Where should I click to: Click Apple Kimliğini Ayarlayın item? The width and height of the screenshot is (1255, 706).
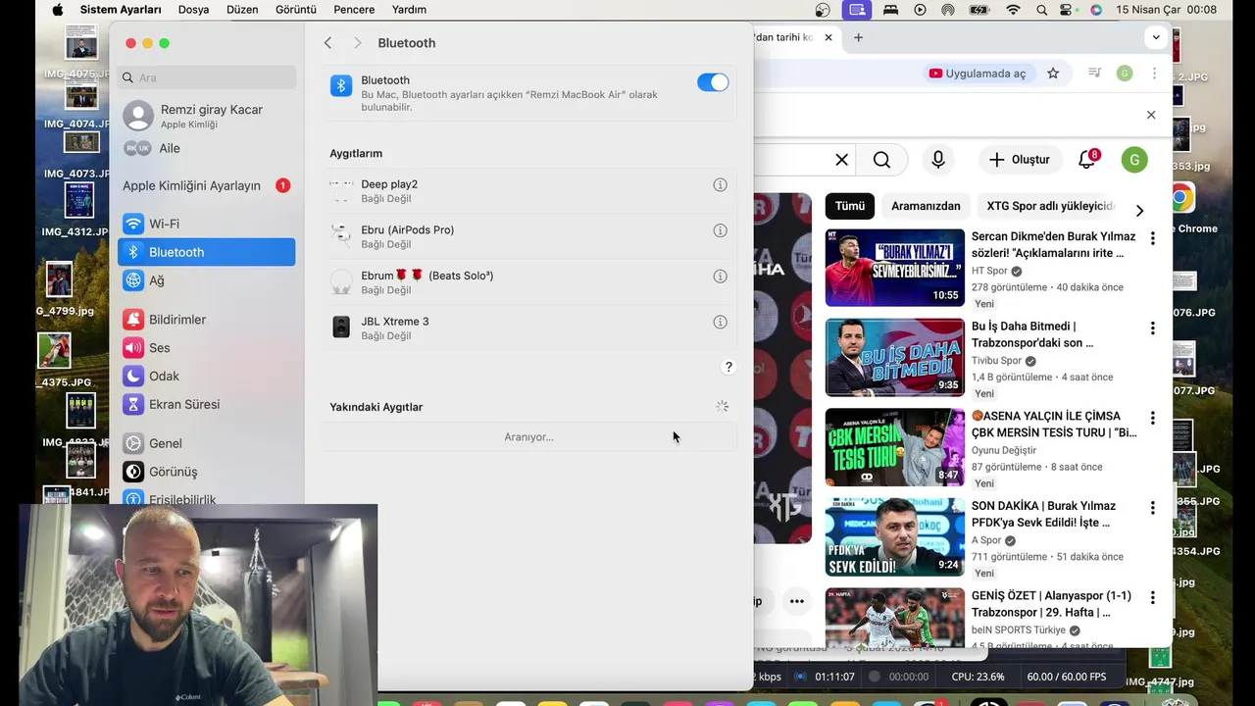tap(206, 185)
